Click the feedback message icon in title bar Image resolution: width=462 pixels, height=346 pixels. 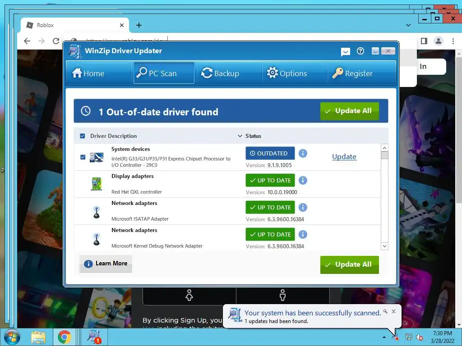point(345,51)
